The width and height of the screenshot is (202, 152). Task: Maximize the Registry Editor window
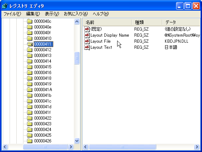(x=188, y=6)
